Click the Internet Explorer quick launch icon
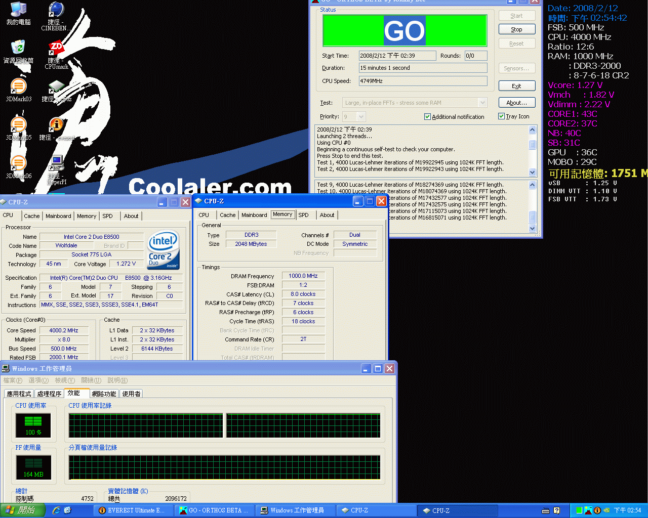The height and width of the screenshot is (518, 648). (x=56, y=510)
